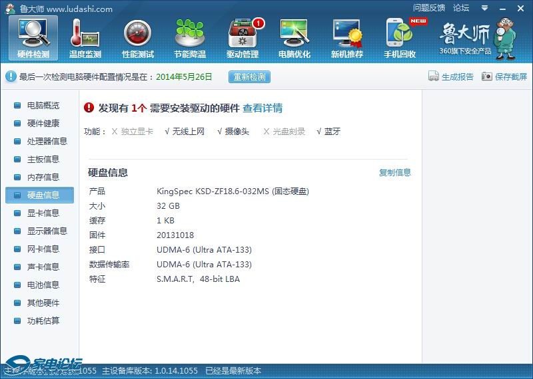
Task: Open 查看详情 view details link
Action: tap(263, 108)
